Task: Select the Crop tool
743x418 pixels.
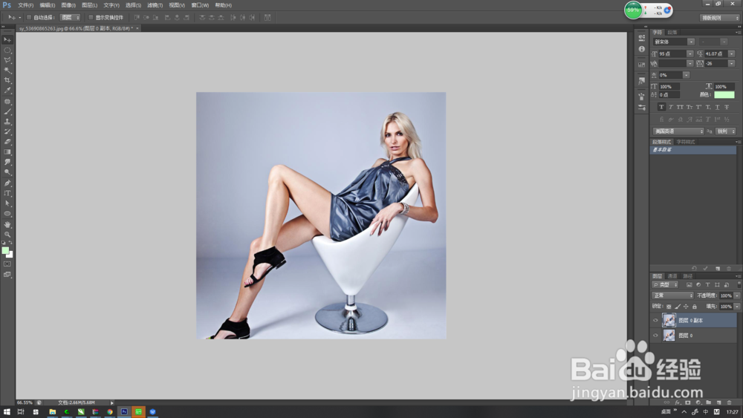Action: pos(7,80)
